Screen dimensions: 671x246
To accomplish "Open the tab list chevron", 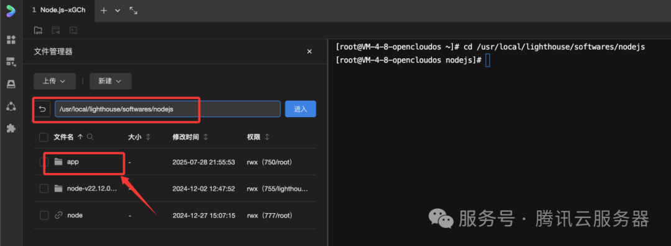I will [117, 11].
